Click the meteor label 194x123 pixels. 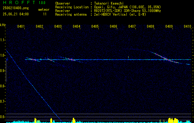44,10
